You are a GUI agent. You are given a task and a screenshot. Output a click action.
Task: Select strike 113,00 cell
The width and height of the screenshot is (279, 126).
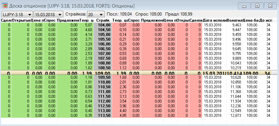tap(103, 111)
